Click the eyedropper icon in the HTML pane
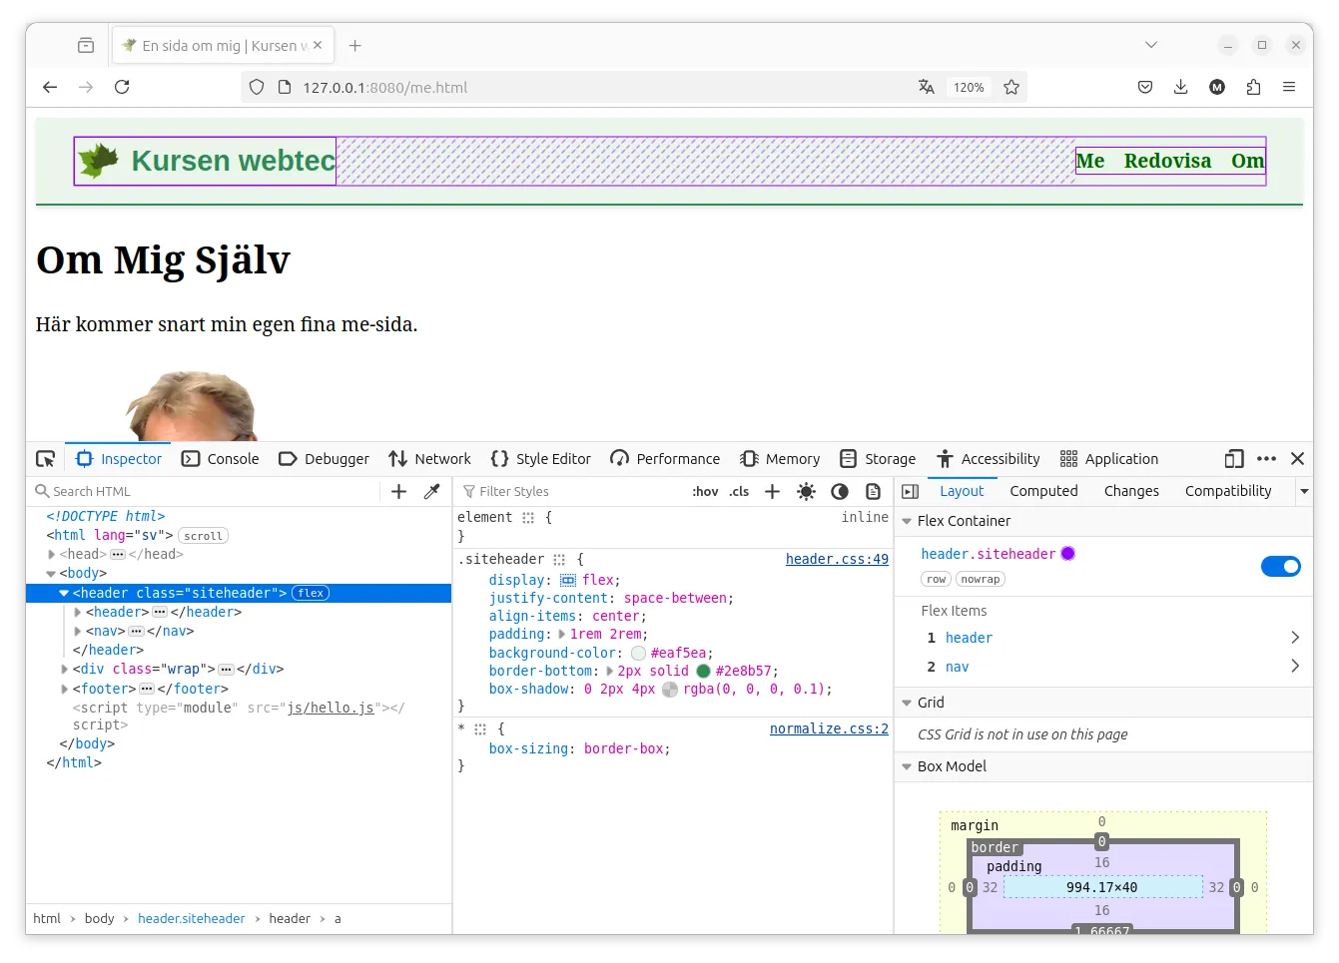The height and width of the screenshot is (963, 1339). [431, 491]
